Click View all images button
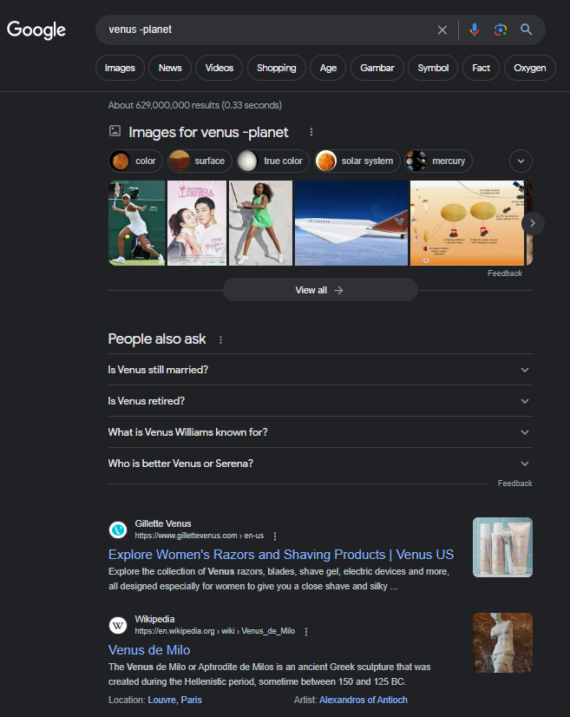The image size is (570, 717). click(x=320, y=290)
